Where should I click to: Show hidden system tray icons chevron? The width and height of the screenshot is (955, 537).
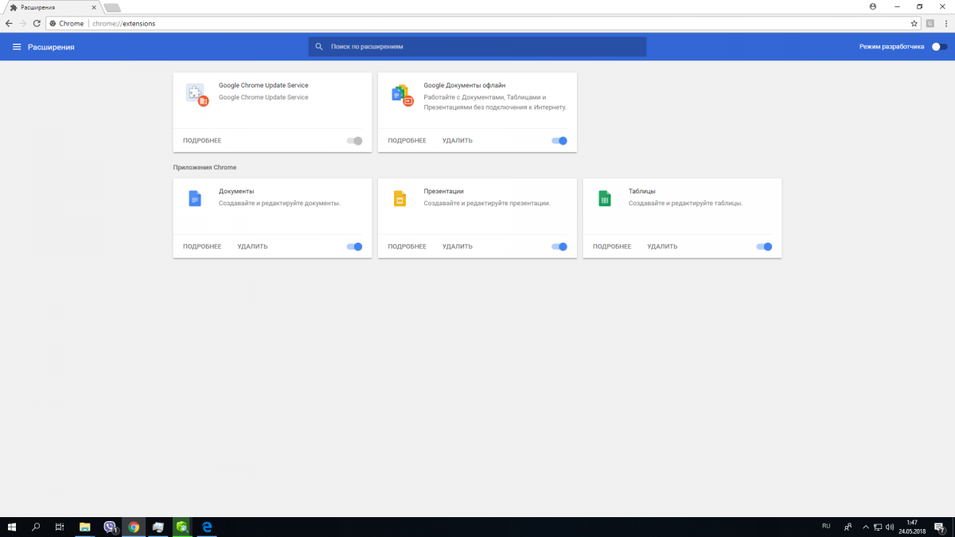[x=865, y=527]
